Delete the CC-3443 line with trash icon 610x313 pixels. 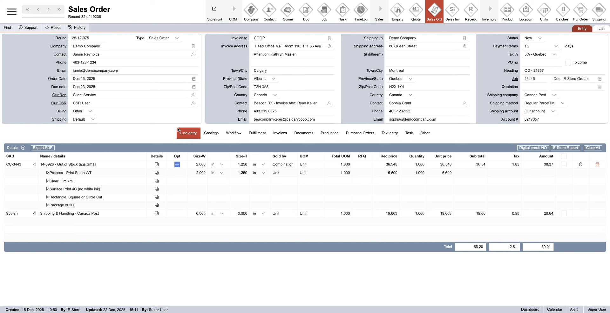597,164
